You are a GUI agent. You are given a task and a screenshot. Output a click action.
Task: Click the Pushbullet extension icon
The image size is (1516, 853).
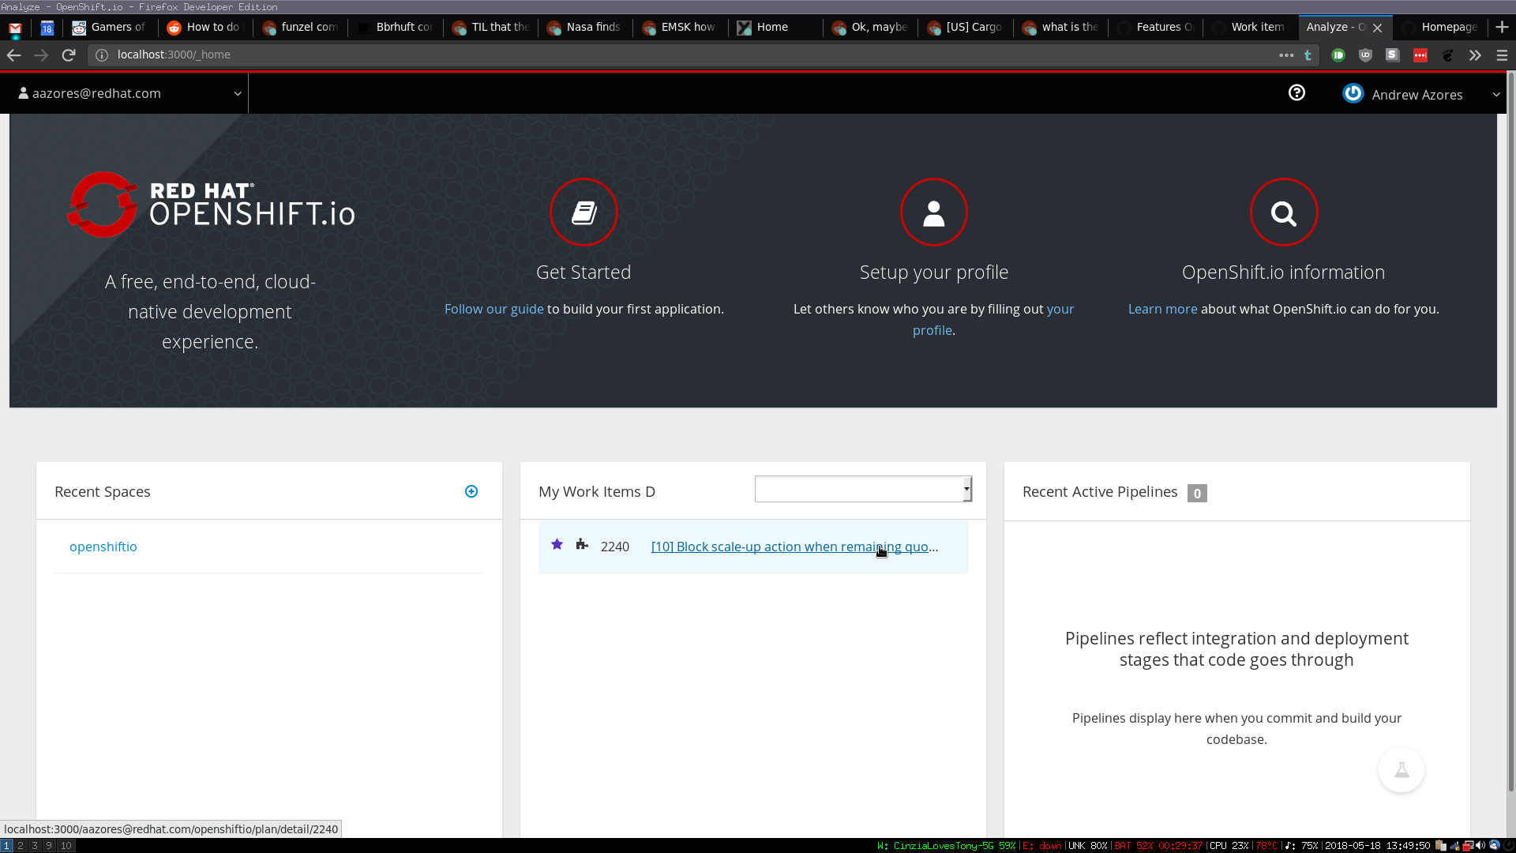(1338, 55)
